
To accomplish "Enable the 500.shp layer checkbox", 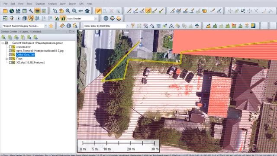I will point(10,62).
